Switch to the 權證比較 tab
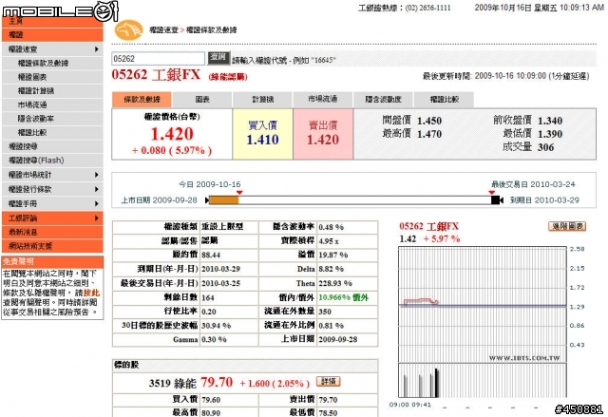Viewport: 608px width, 417px height. click(x=444, y=100)
